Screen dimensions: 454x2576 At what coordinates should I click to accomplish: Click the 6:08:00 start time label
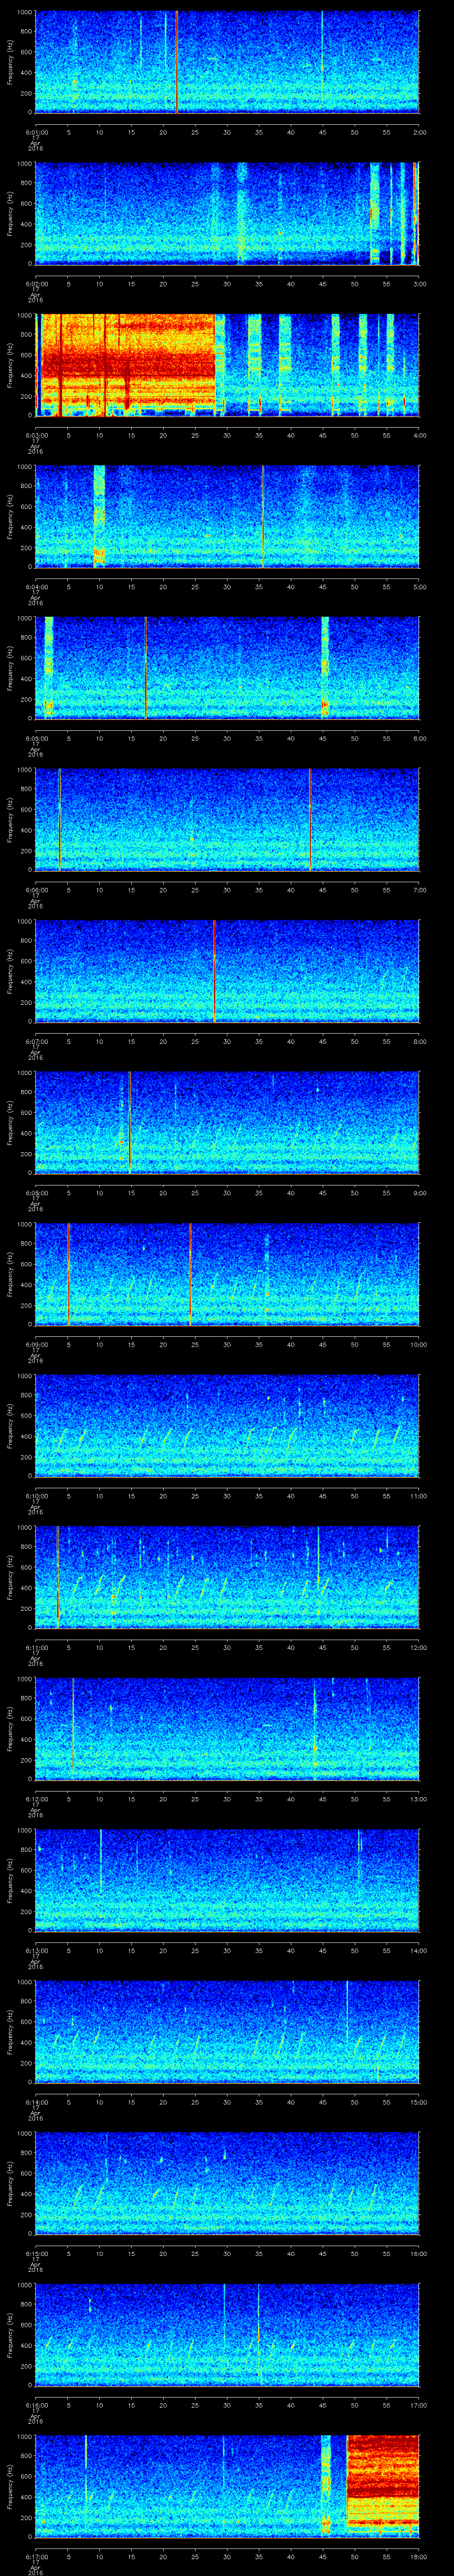pyautogui.click(x=36, y=1193)
